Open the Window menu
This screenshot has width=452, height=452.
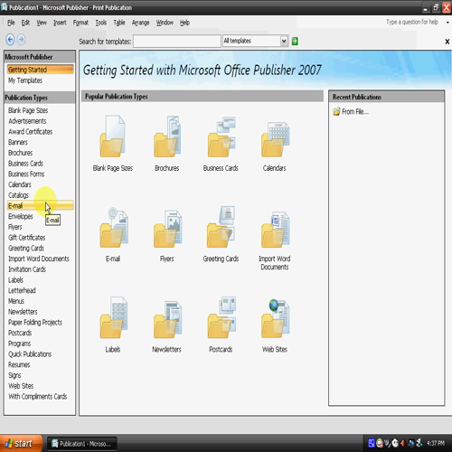point(165,23)
